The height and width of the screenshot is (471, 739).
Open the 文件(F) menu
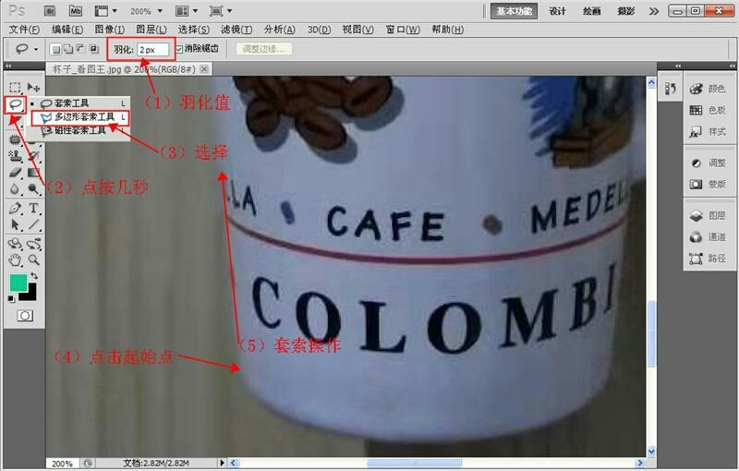pyautogui.click(x=25, y=30)
